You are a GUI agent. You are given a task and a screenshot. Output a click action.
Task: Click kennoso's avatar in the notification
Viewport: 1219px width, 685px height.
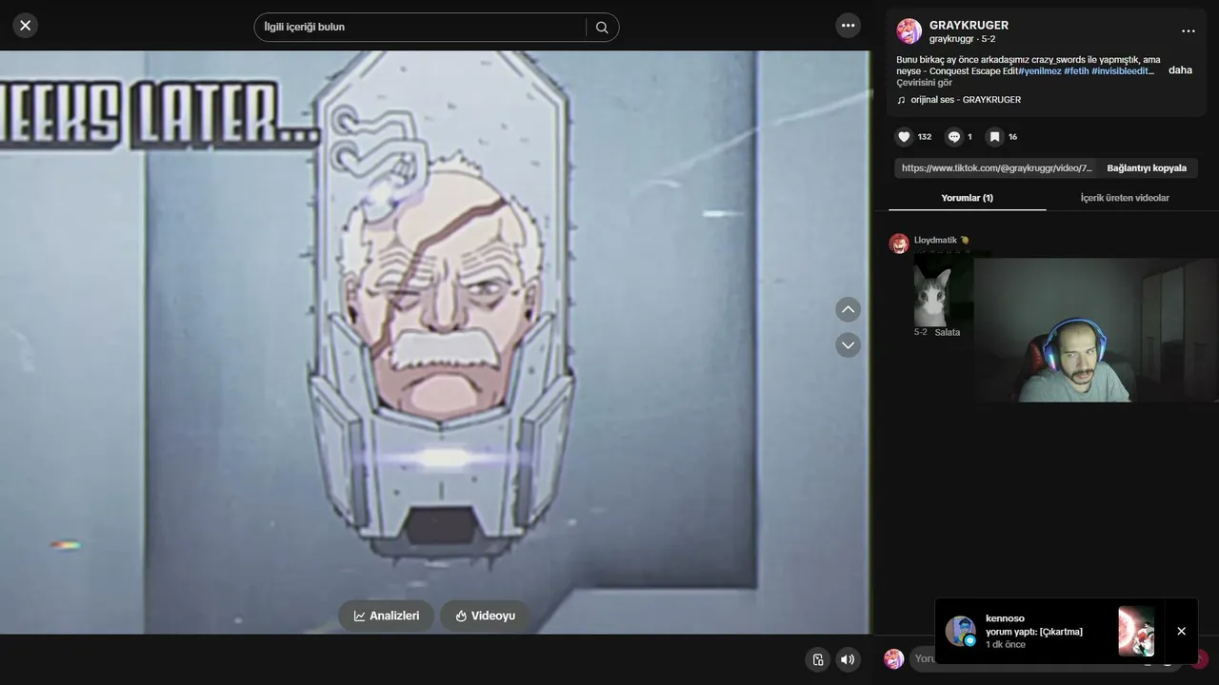[960, 631]
